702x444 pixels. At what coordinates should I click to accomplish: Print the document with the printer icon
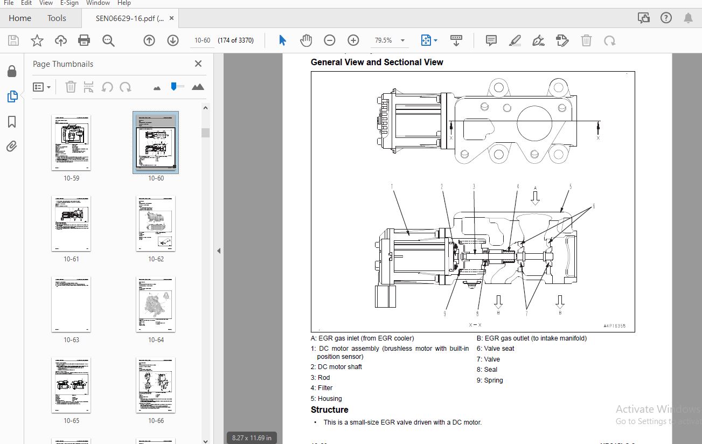click(x=84, y=40)
